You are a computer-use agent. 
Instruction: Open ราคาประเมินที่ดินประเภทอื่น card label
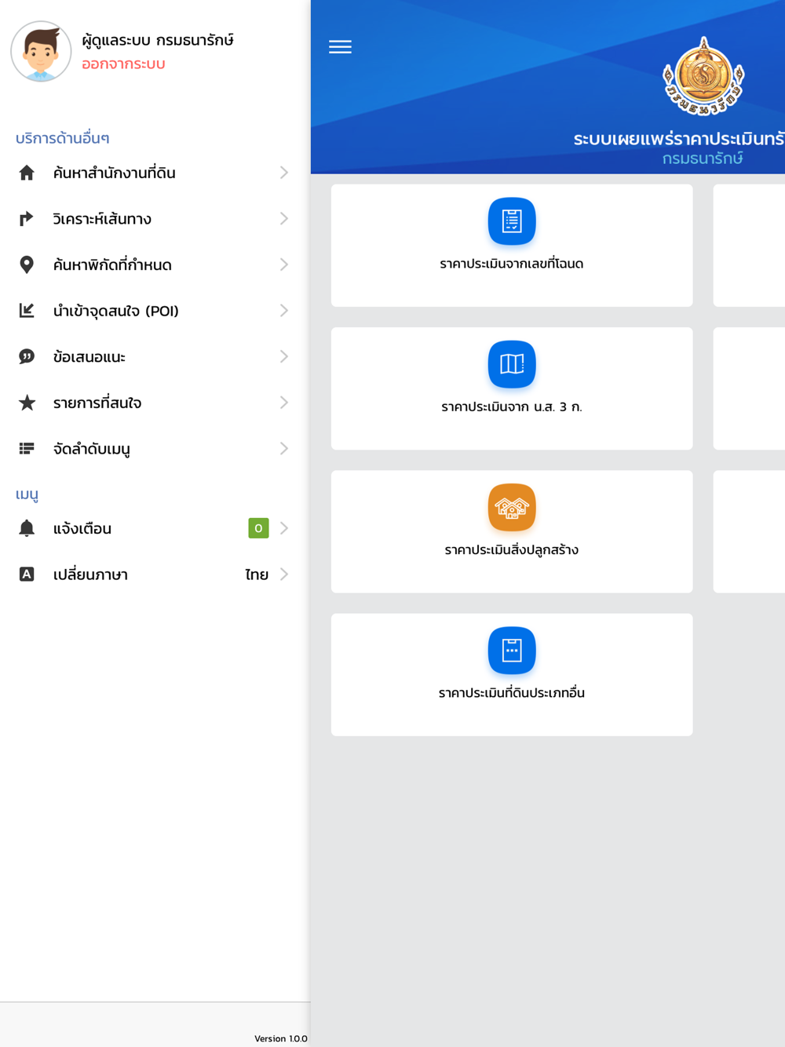pos(512,693)
